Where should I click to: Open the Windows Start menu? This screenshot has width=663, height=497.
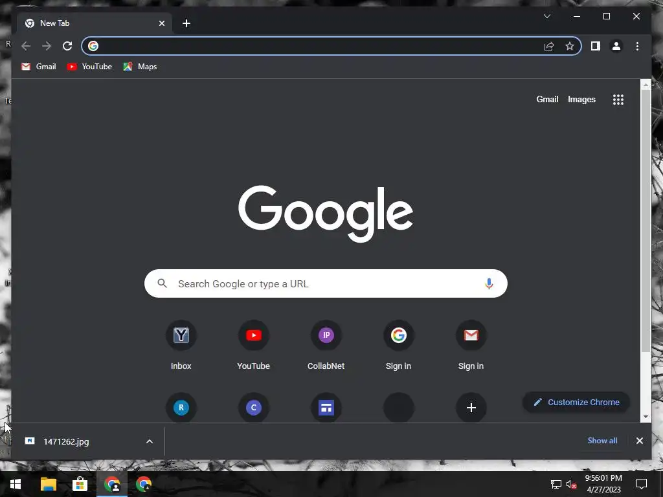click(16, 484)
